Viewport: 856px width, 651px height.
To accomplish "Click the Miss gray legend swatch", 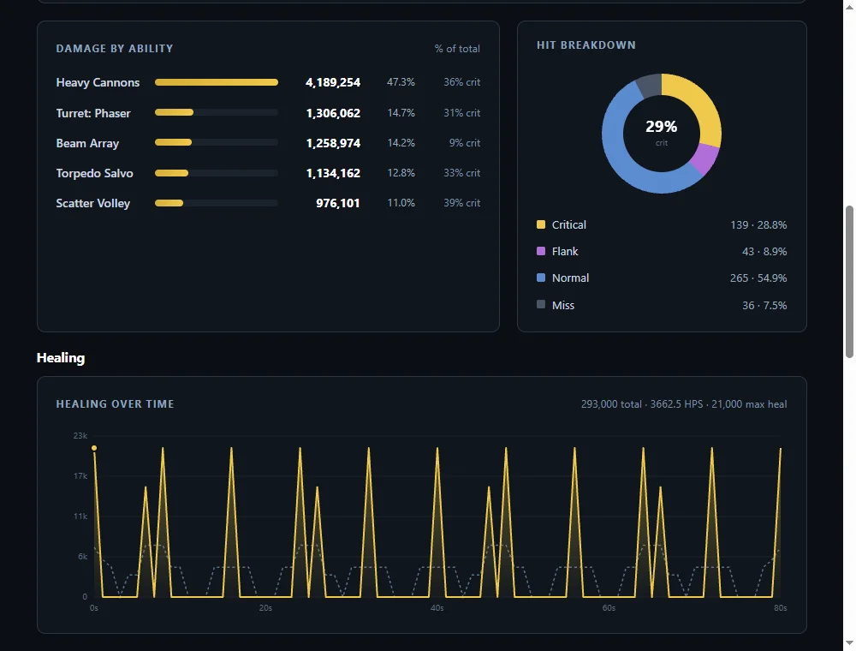I will (541, 304).
